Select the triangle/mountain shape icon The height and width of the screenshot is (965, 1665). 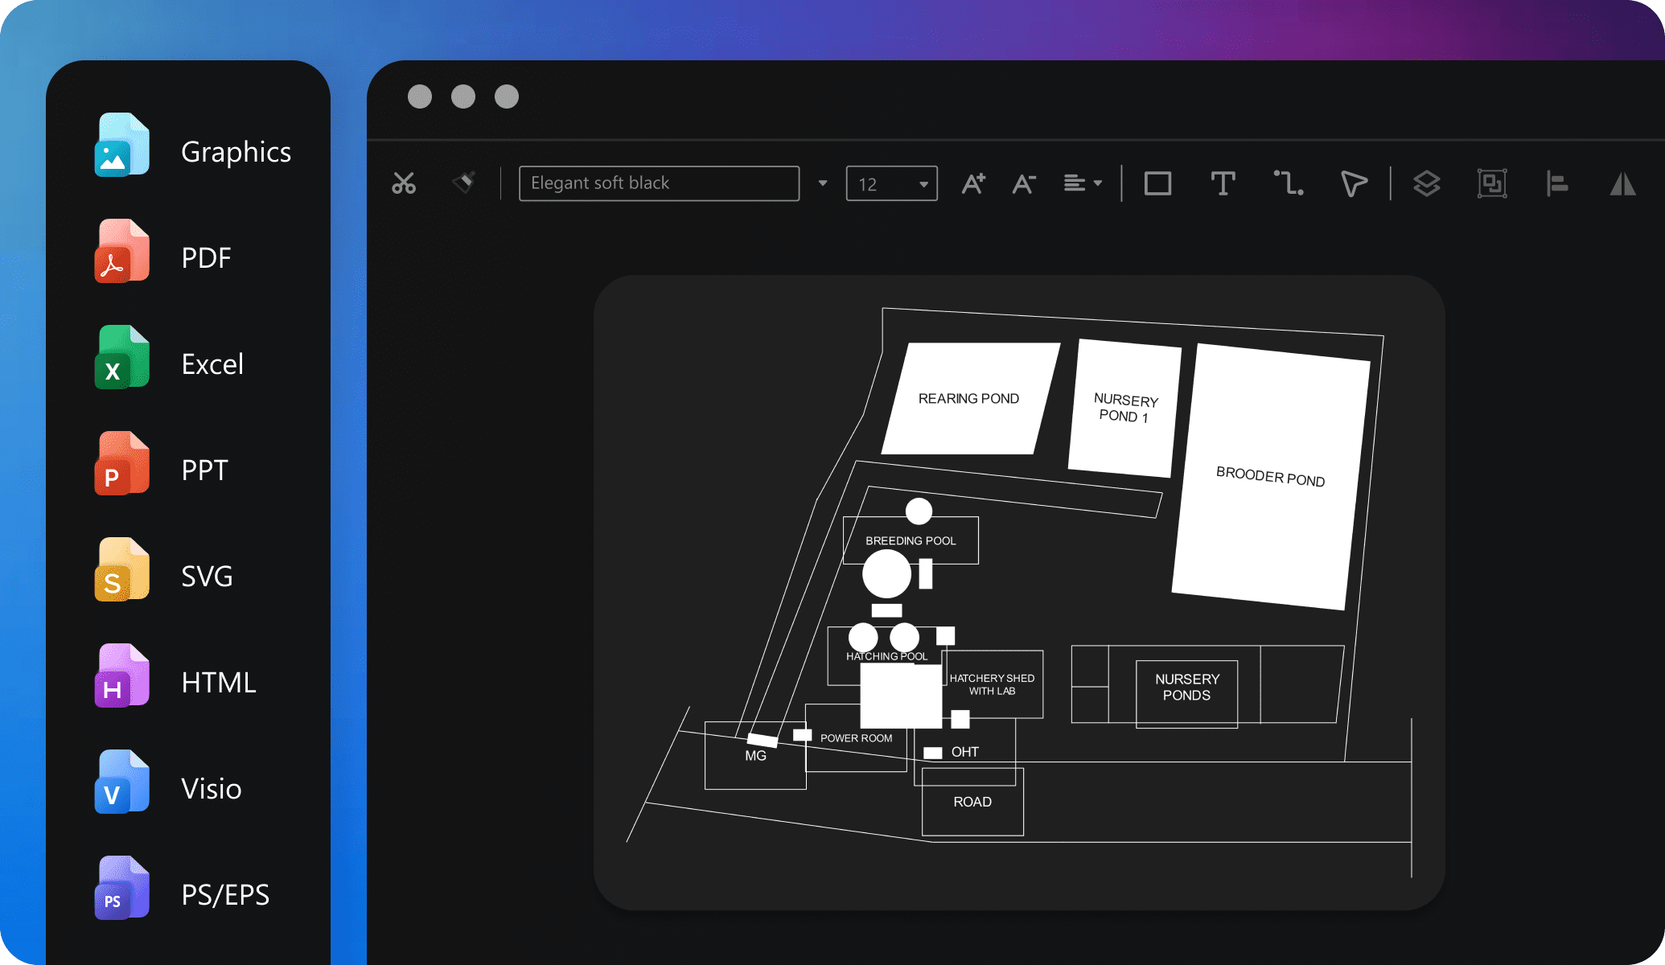point(1625,182)
